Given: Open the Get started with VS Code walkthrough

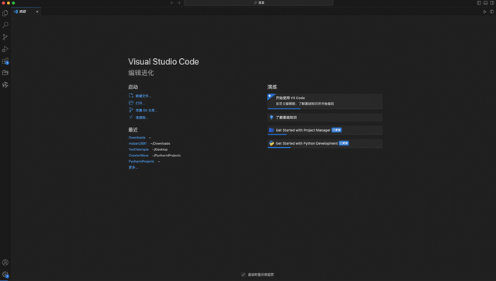Looking at the screenshot, I should [325, 101].
